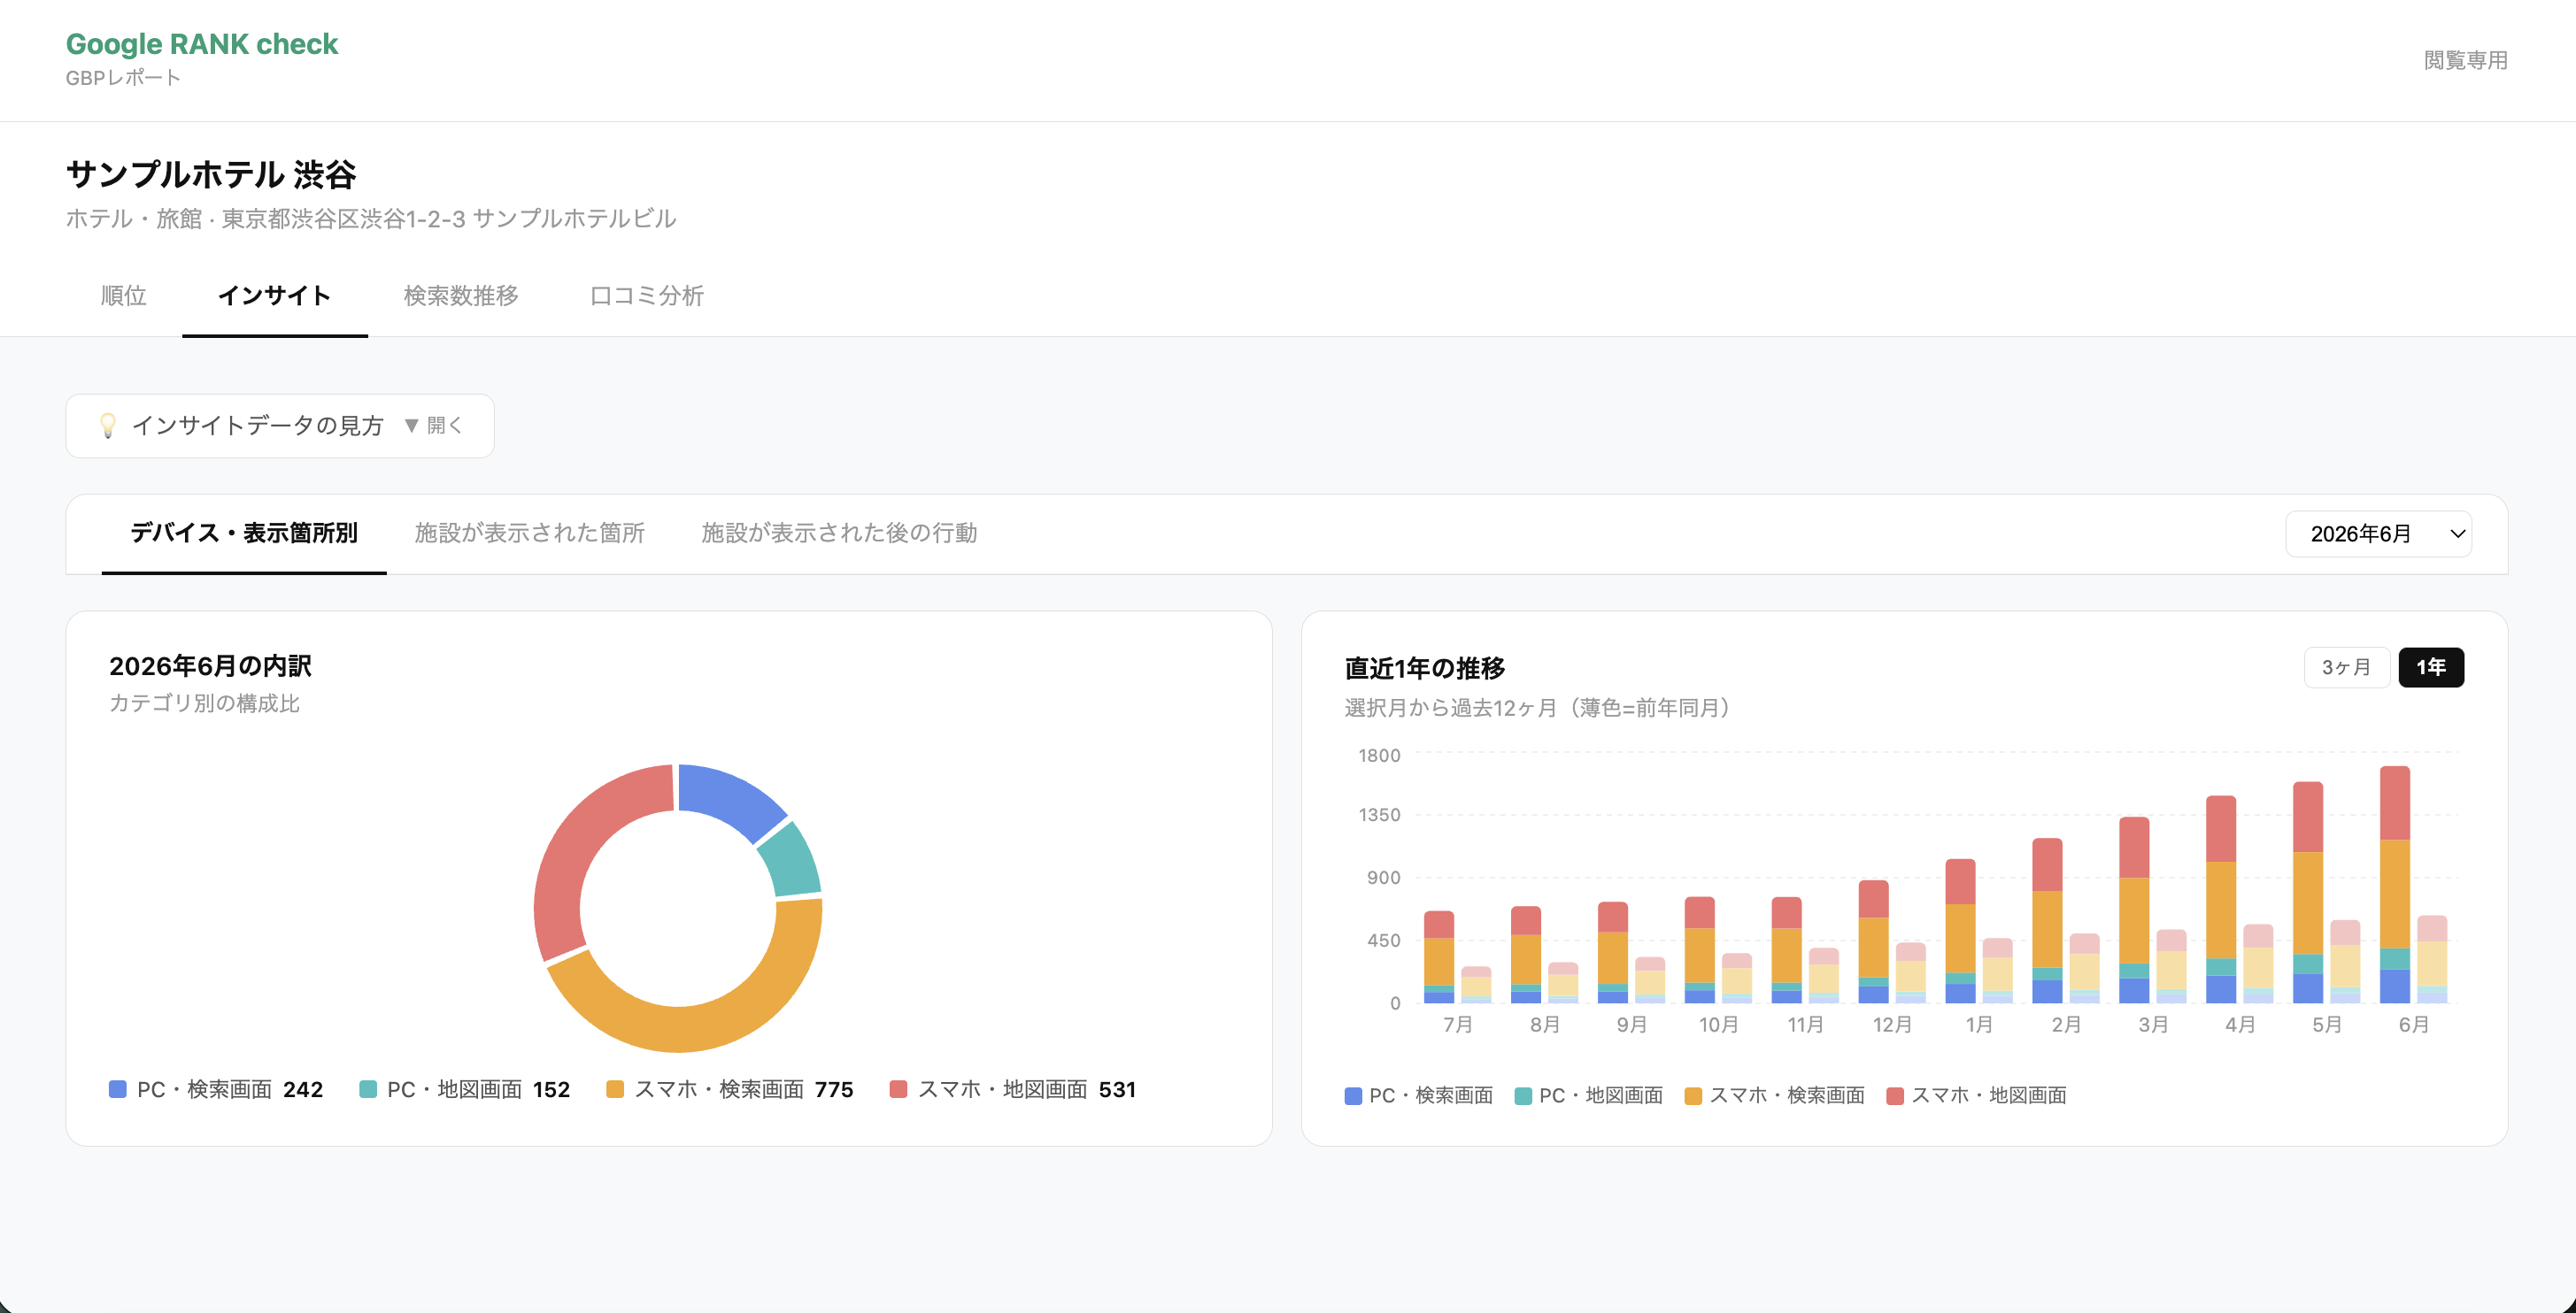This screenshot has width=2576, height=1313.
Task: Click the 1月 stacked bar in trend chart
Action: coord(1960,932)
